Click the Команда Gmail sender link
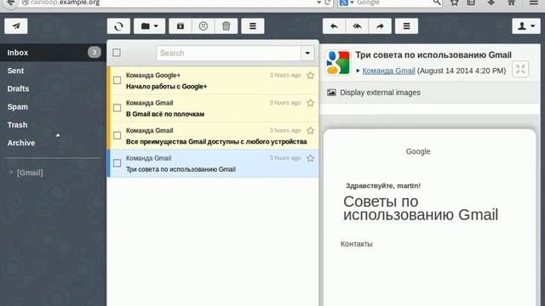Image resolution: width=545 pixels, height=306 pixels. (388, 71)
